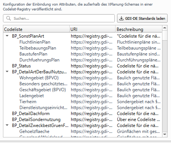Click URI cell of BP_Status row
The image size is (171, 143).
click(x=92, y=66)
